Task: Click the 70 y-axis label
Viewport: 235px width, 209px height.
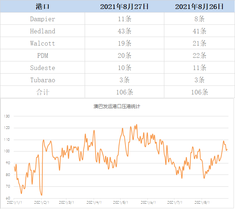Action: pyautogui.click(x=8, y=186)
